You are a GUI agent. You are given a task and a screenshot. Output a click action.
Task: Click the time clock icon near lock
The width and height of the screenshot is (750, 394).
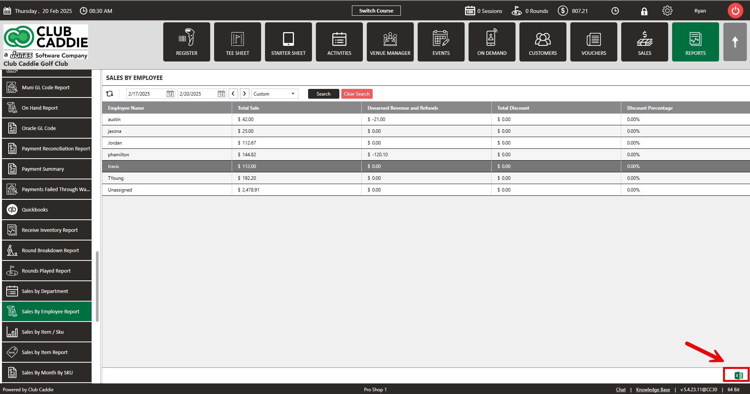pyautogui.click(x=615, y=11)
